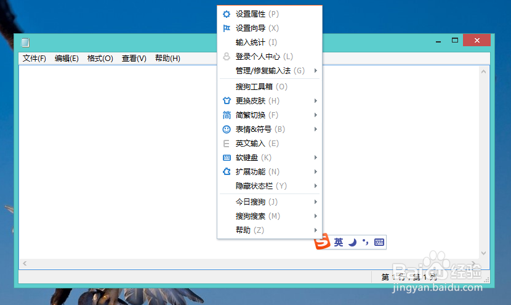This screenshot has height=305, width=511.
Task: Open the 输入统计 (I) menu entry
Action: click(270, 43)
